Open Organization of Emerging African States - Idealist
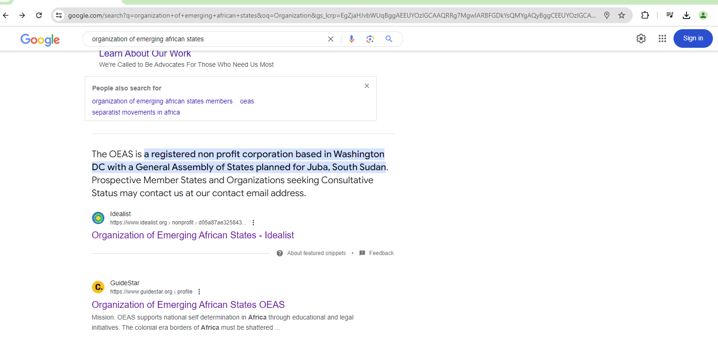The image size is (718, 339). (x=193, y=235)
